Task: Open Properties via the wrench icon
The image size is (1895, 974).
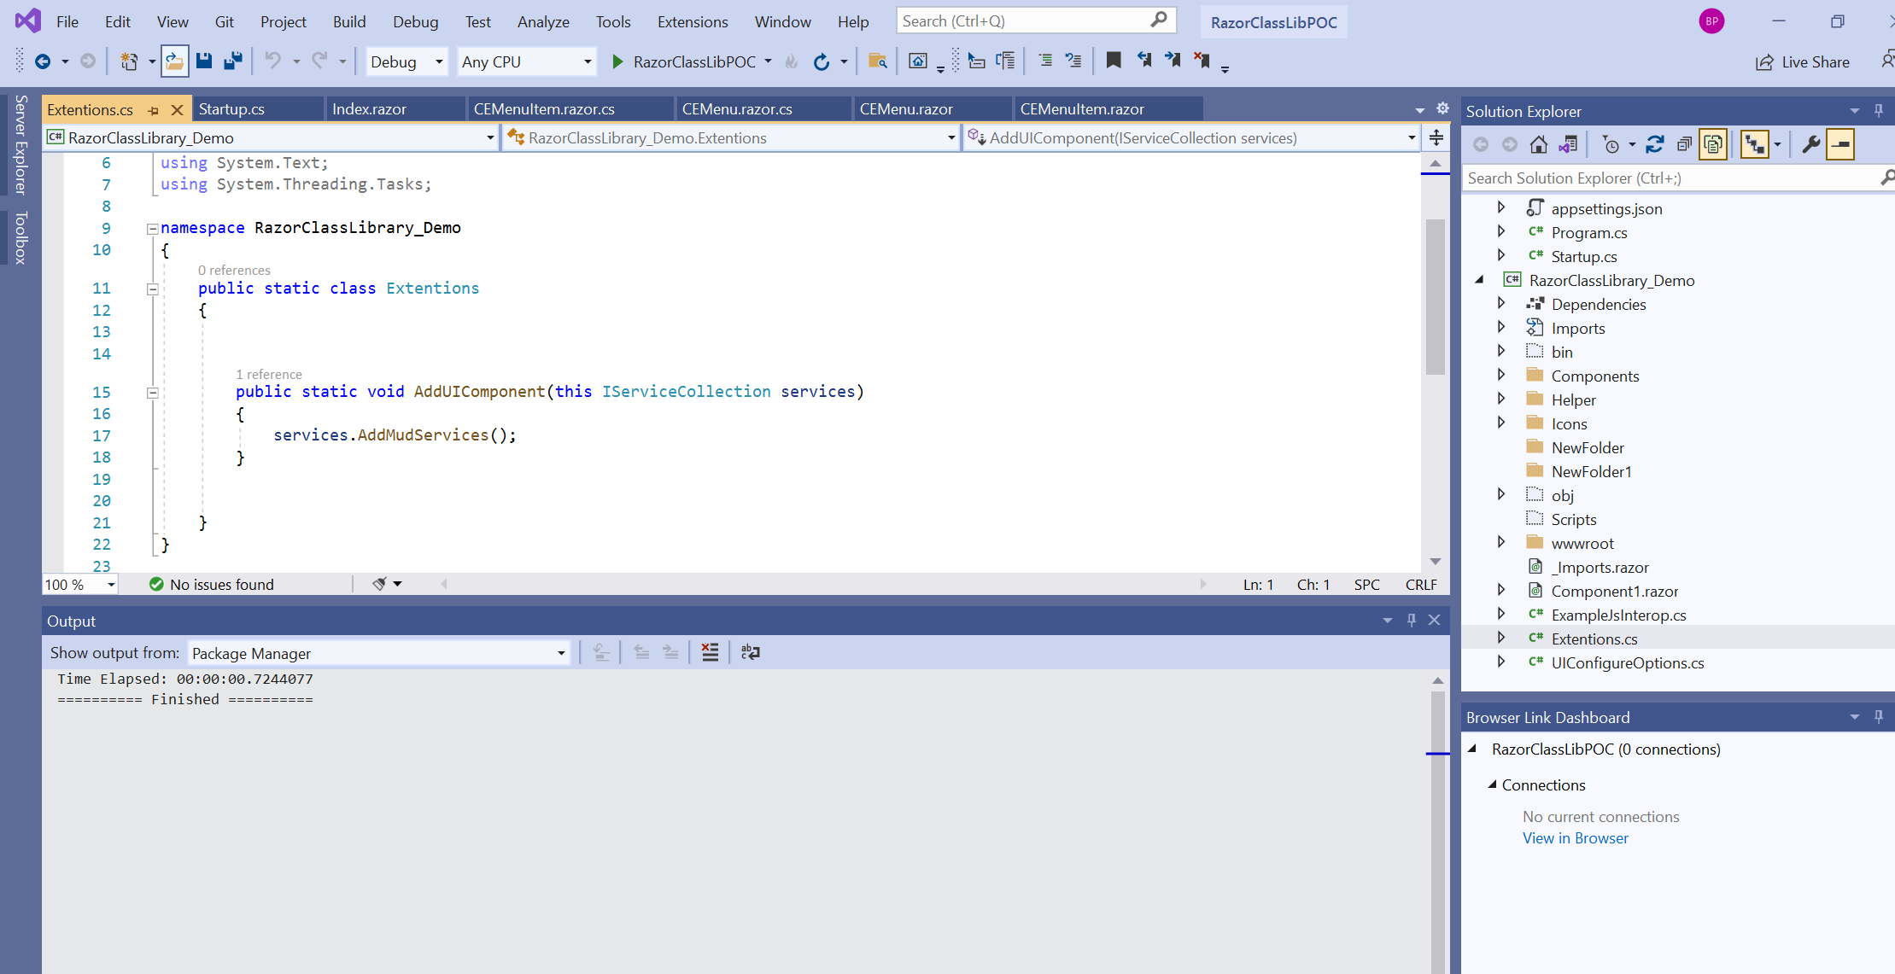Action: [x=1810, y=144]
